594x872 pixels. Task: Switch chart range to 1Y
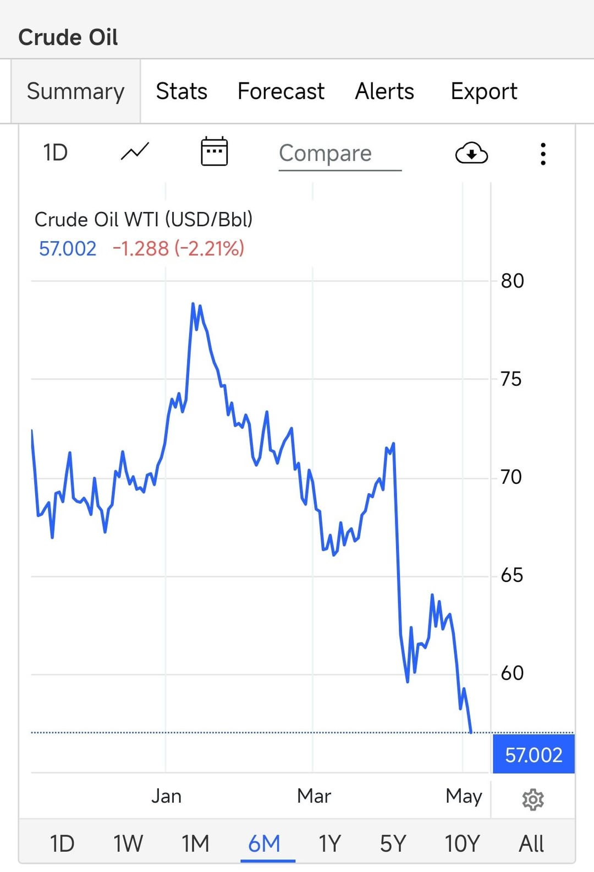click(330, 843)
